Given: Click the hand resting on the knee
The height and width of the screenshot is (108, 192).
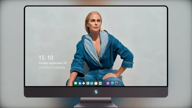Looking at the screenshot, I should (x=109, y=76).
